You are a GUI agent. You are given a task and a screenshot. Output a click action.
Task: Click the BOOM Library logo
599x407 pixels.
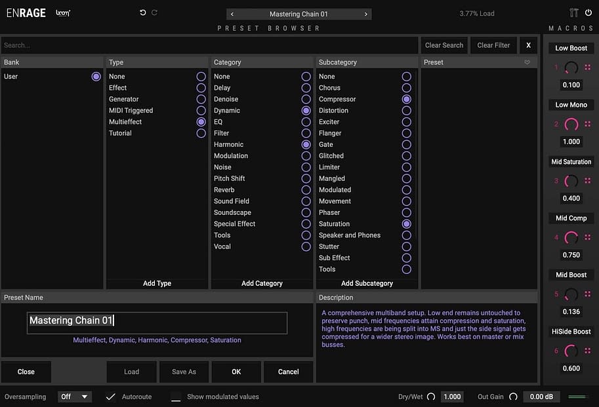click(x=63, y=13)
